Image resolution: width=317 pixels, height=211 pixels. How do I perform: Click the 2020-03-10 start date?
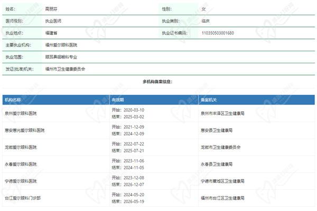133,110
